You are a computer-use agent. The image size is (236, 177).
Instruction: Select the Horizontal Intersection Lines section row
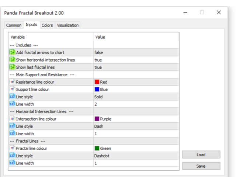pos(94,111)
